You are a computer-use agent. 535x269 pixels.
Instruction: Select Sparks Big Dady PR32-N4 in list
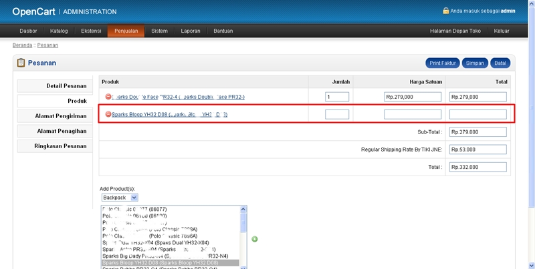coord(171,256)
